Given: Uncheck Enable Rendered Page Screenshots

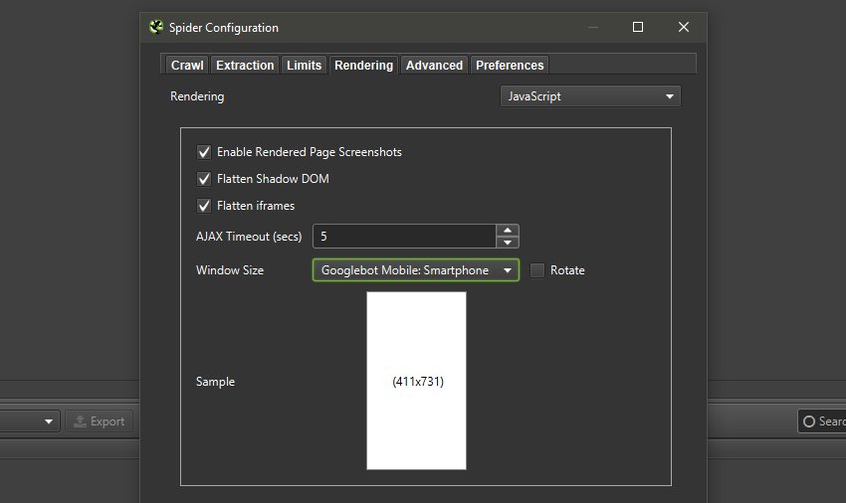Looking at the screenshot, I should coord(204,152).
